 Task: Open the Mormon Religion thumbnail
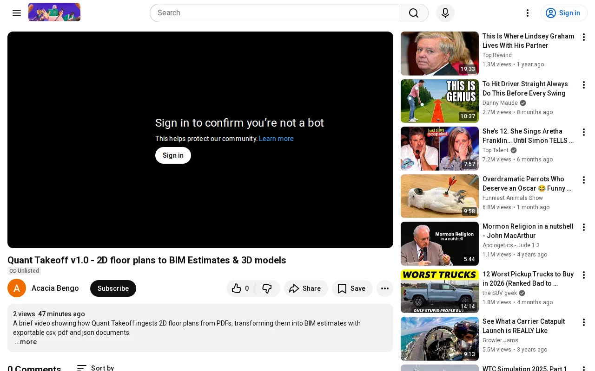point(440,243)
